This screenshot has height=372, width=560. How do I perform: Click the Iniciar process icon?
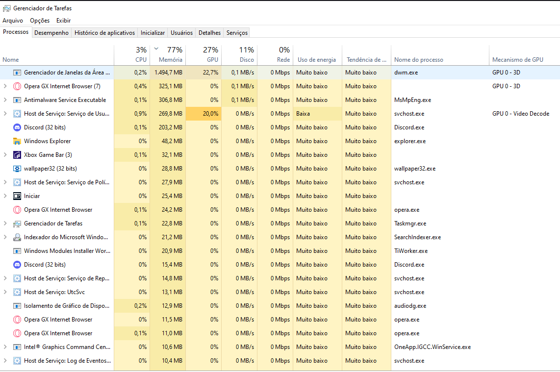(x=17, y=196)
